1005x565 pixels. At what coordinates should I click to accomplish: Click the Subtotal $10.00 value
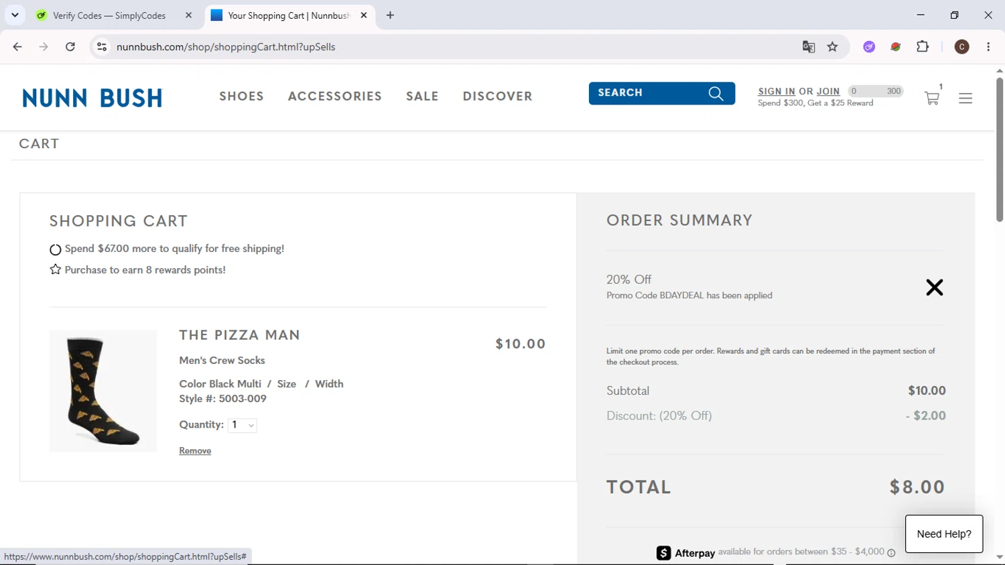tap(927, 391)
